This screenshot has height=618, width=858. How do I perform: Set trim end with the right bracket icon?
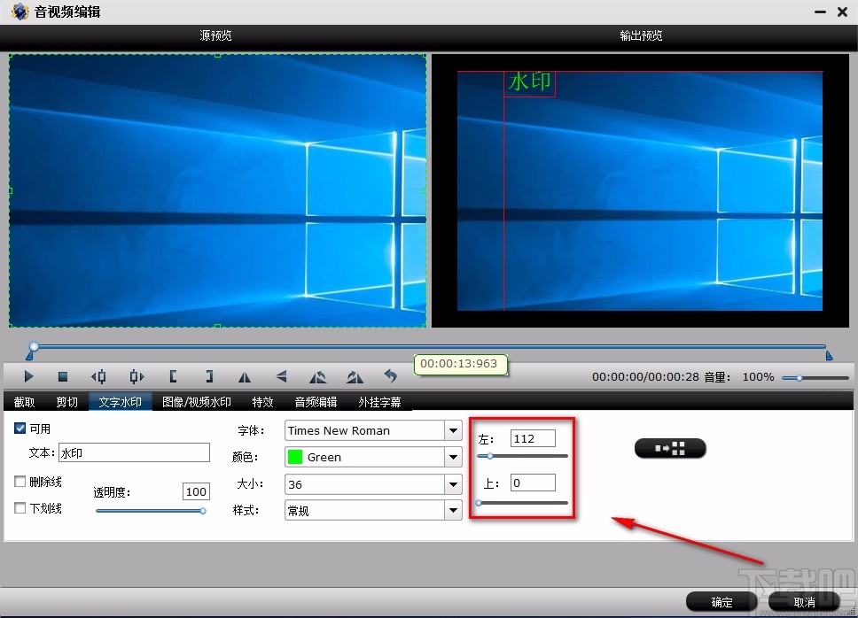coord(209,376)
